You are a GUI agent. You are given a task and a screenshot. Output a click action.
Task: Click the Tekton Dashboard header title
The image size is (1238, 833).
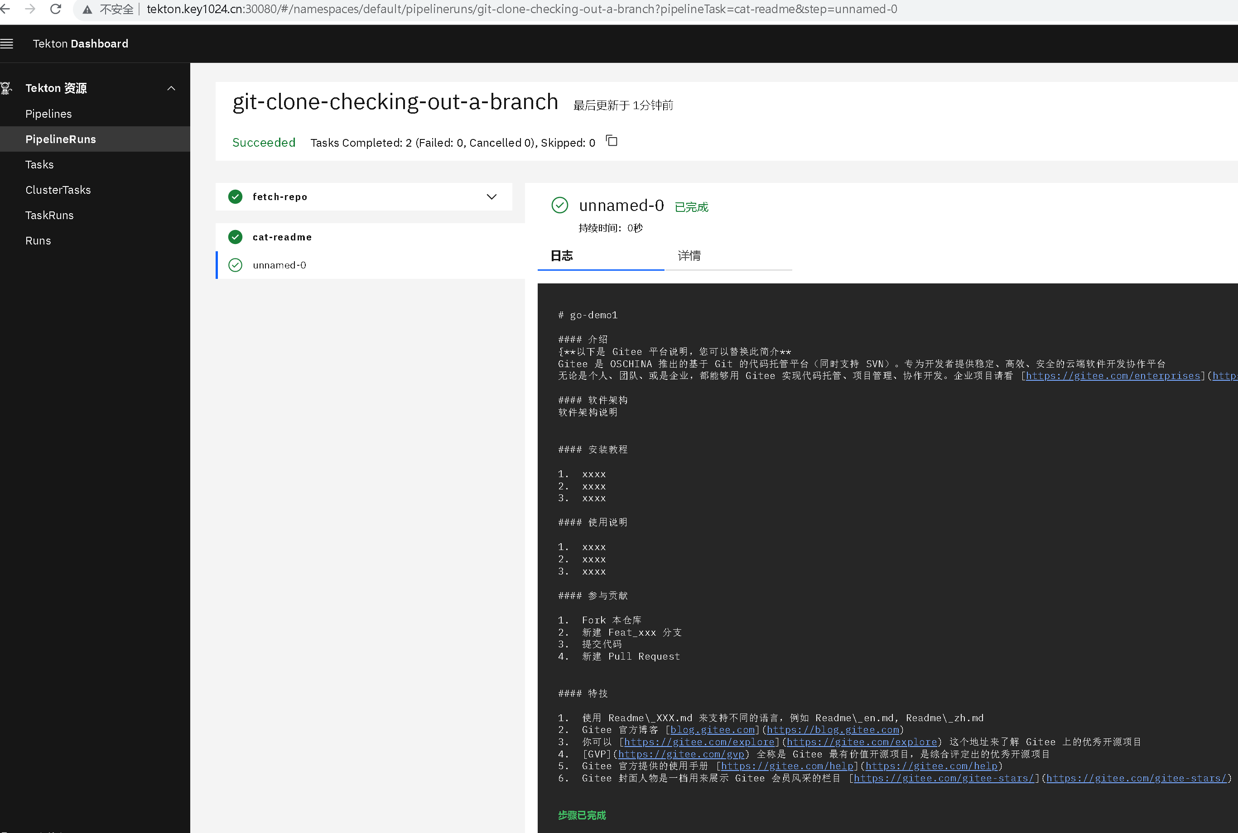tap(81, 43)
